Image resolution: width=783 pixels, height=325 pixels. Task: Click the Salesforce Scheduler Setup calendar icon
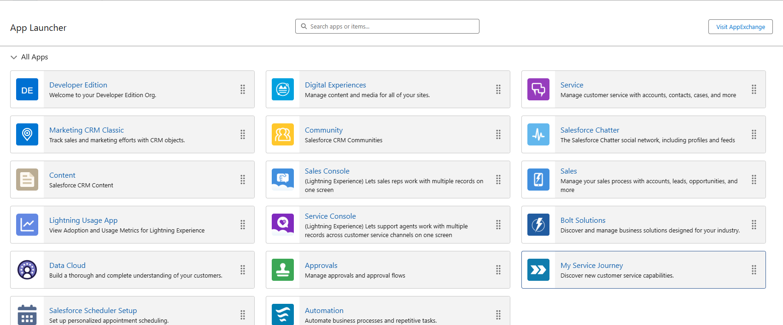(27, 314)
